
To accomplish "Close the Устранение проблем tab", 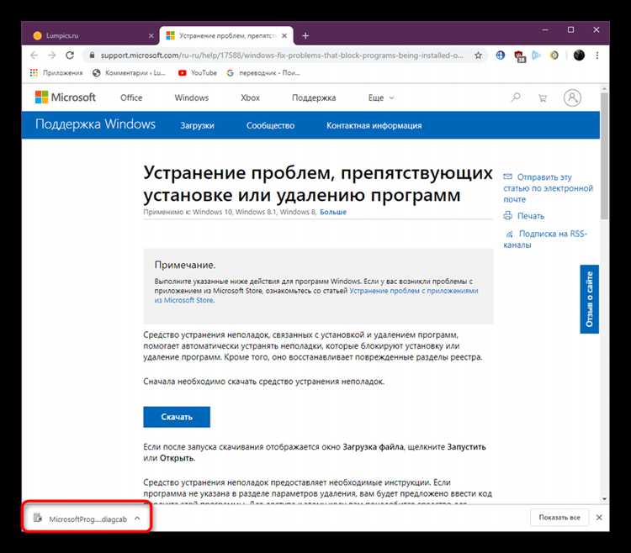I will (284, 36).
